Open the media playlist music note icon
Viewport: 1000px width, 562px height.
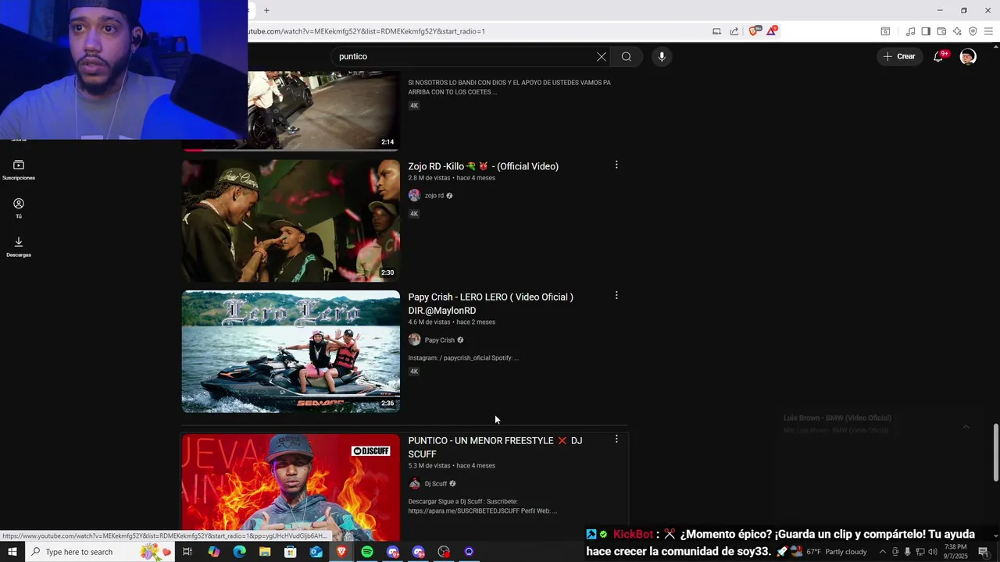[910, 31]
